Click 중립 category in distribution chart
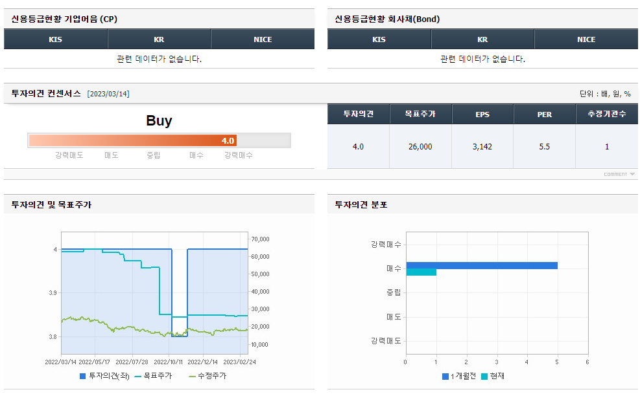This screenshot has width=640, height=394. click(394, 292)
